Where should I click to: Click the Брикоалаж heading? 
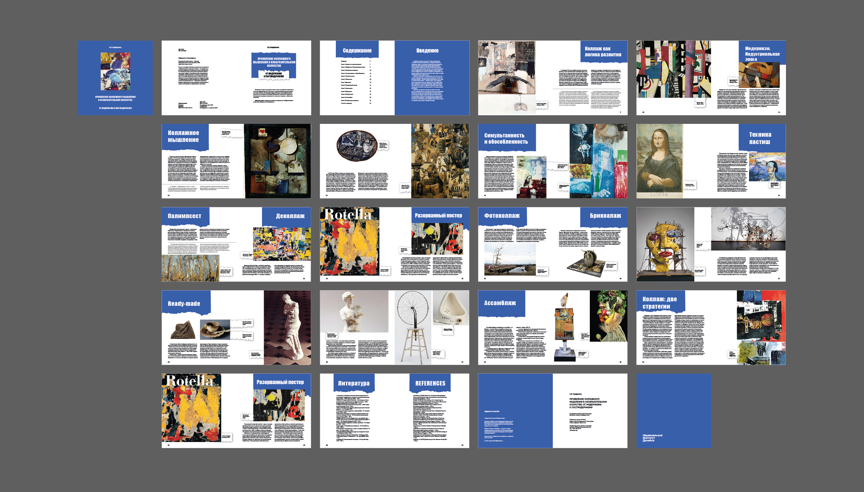(x=605, y=216)
